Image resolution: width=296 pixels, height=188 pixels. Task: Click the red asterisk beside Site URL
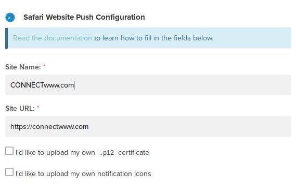click(x=38, y=107)
